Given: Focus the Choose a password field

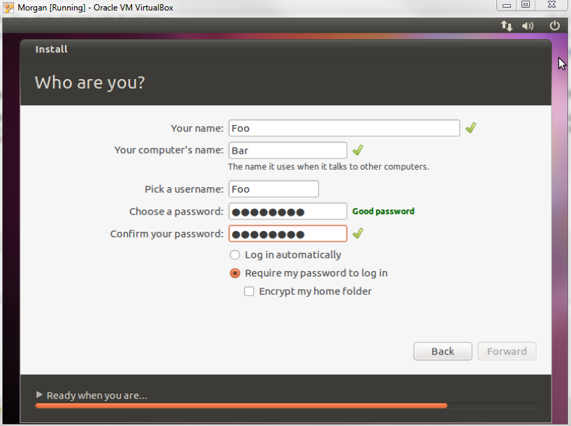Looking at the screenshot, I should click(287, 212).
